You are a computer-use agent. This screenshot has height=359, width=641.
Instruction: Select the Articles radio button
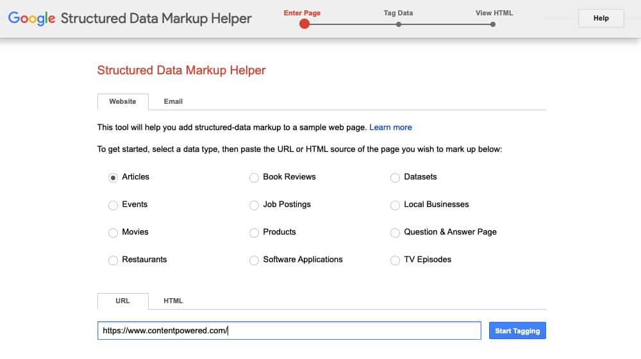coord(113,178)
